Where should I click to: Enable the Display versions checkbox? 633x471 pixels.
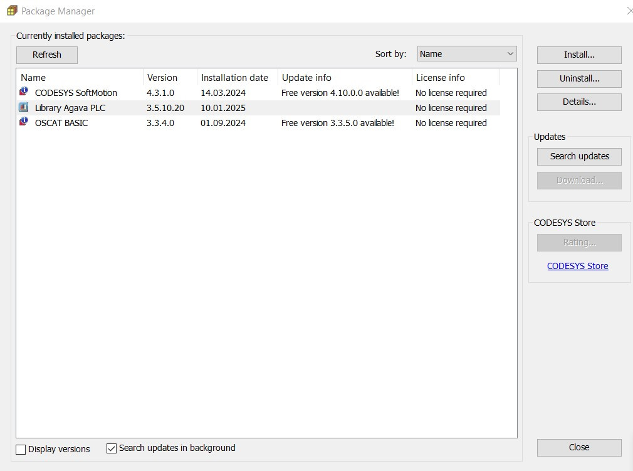click(x=21, y=449)
